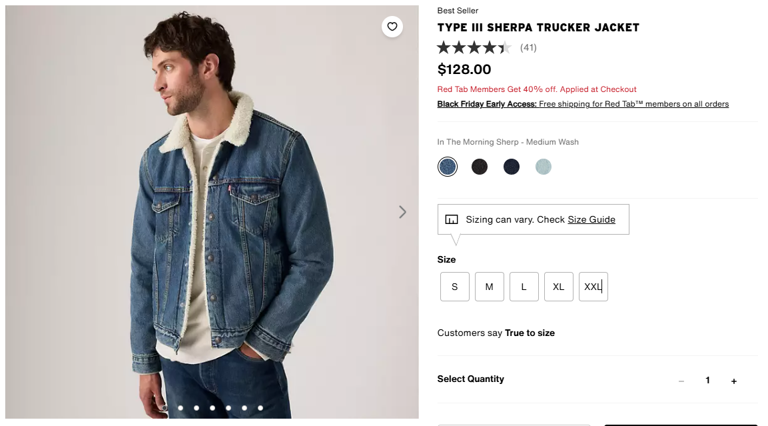
Task: Increase quantity with plus icon
Action: (734, 381)
